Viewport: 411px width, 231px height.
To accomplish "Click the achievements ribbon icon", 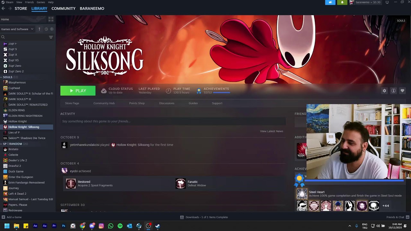I will (x=199, y=91).
